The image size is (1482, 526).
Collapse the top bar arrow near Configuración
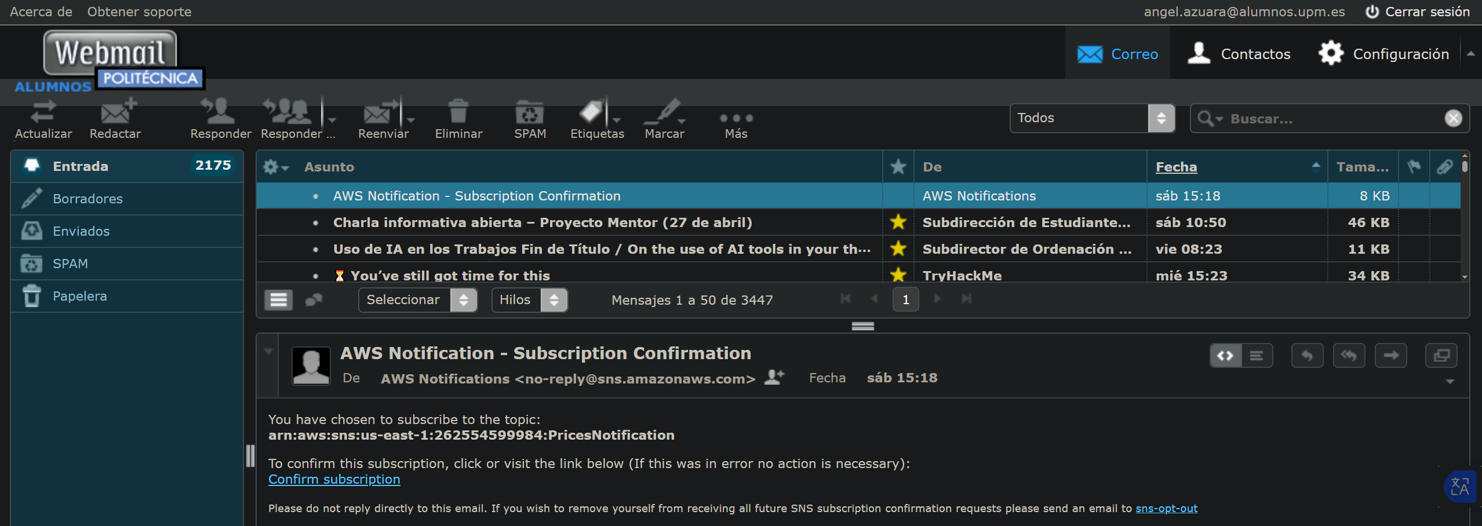1470,53
